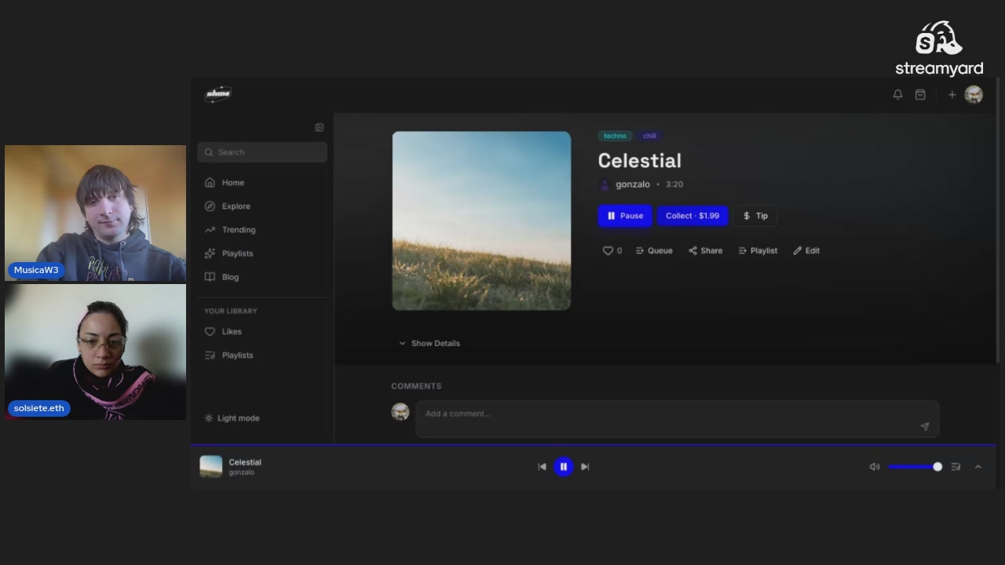
Task: Skip to the previous track
Action: (x=542, y=467)
